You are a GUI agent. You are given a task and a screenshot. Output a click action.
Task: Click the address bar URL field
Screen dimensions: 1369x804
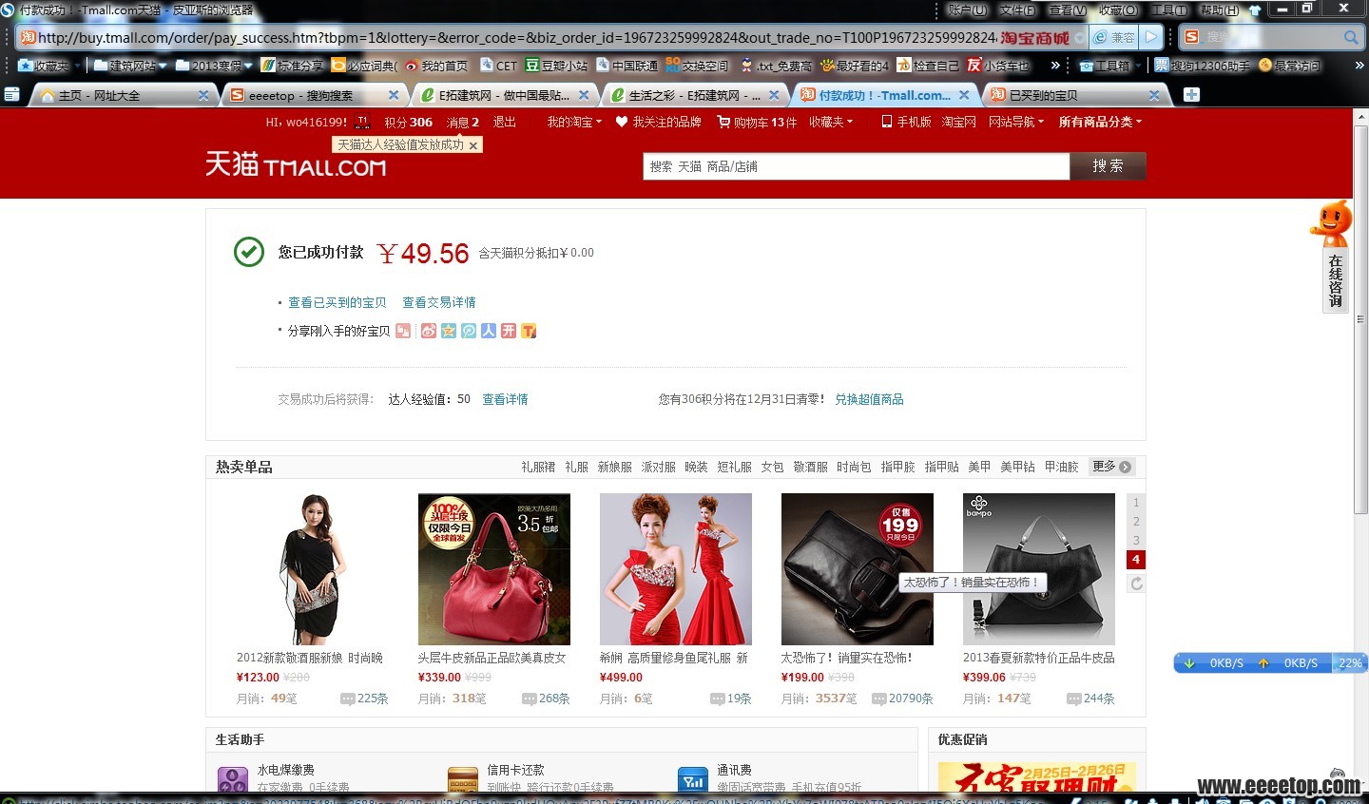(x=518, y=38)
